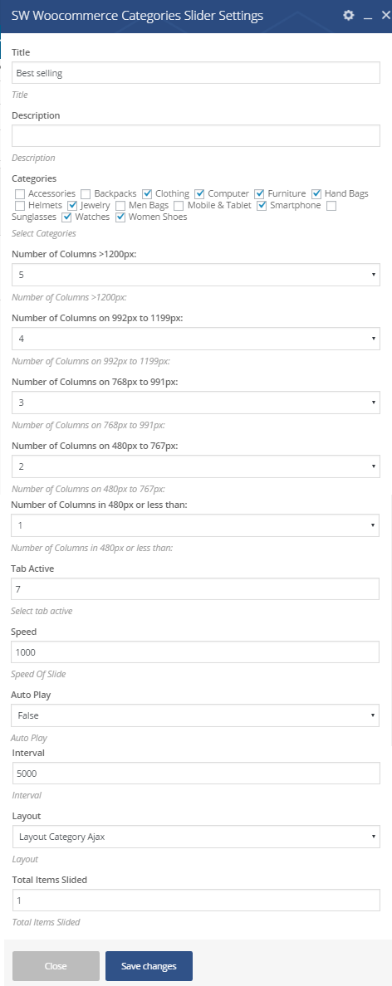The image size is (392, 986).
Task: Open the settings gear icon in header
Action: pos(349,15)
